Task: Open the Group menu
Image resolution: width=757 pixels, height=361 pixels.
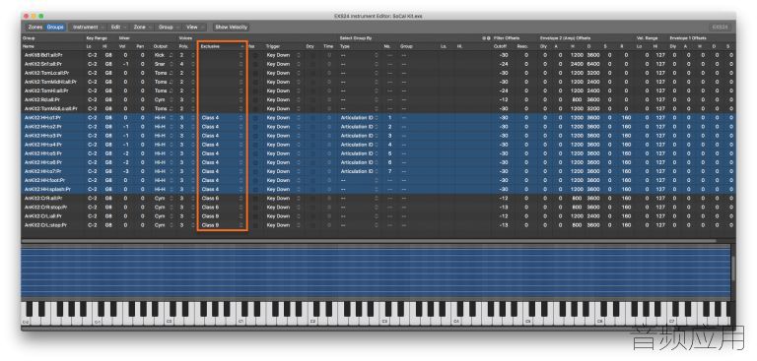Action: coord(169,27)
